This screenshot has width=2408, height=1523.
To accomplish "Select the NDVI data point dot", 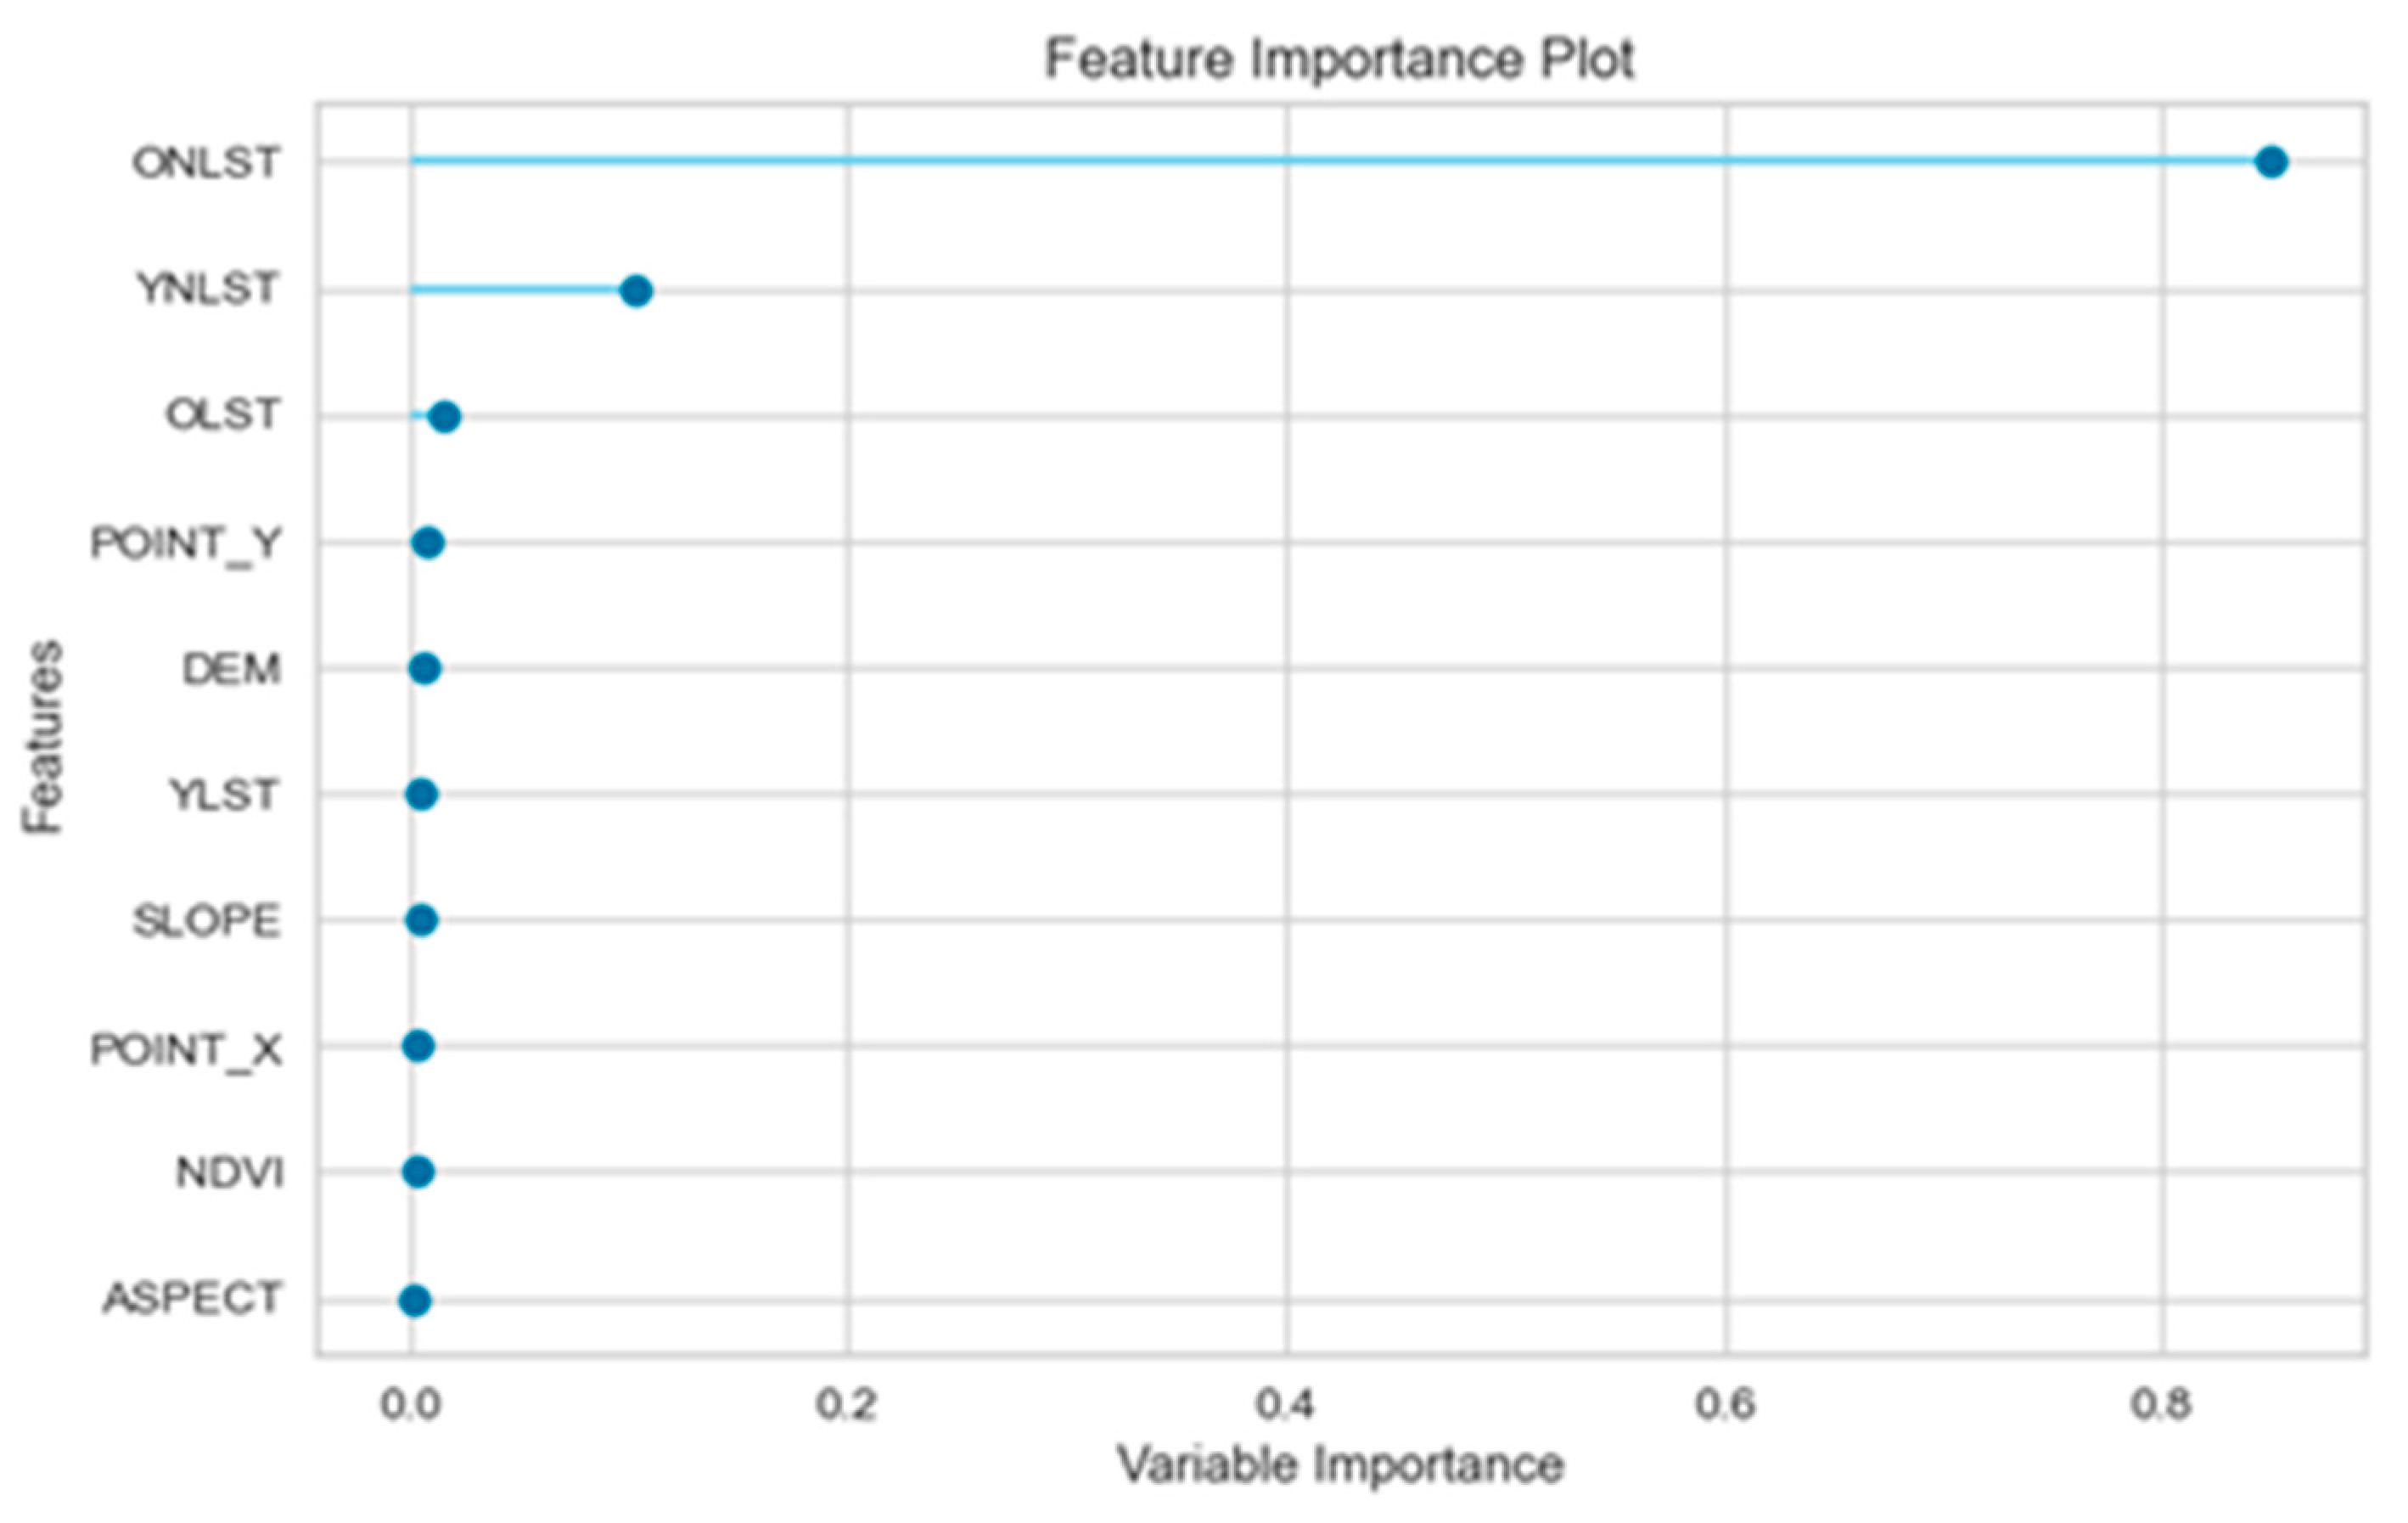I will pyautogui.click(x=418, y=1171).
